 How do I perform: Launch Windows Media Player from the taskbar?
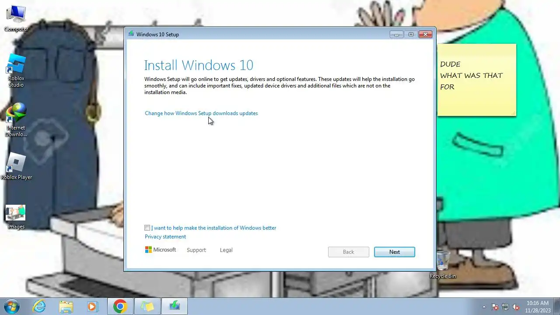(92, 306)
